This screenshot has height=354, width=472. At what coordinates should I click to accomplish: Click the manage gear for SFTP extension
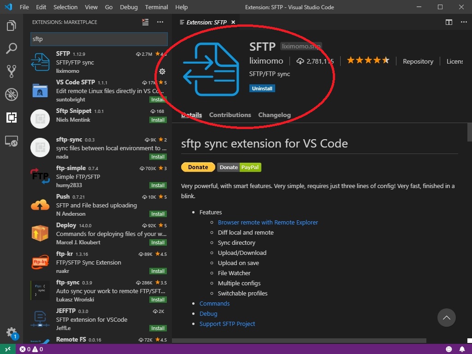[162, 71]
